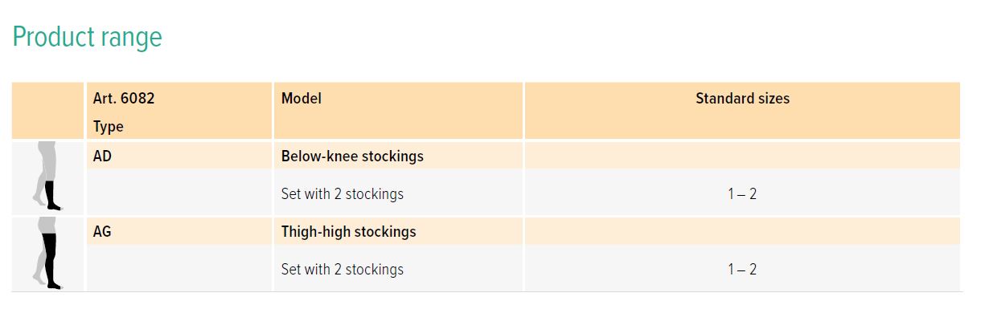Select the AG type cell

179,231
